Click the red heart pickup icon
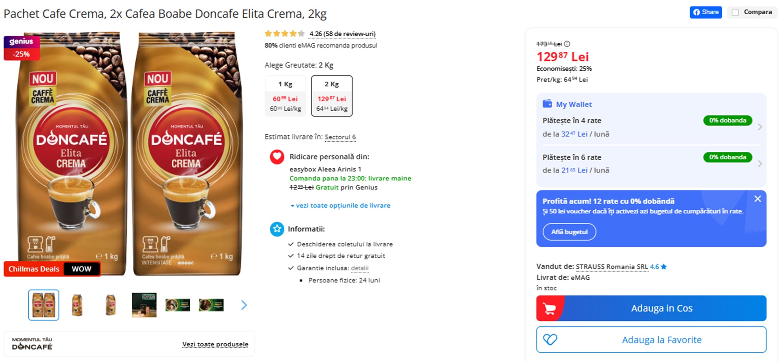Viewport: 779px width, 362px height. coord(277,157)
